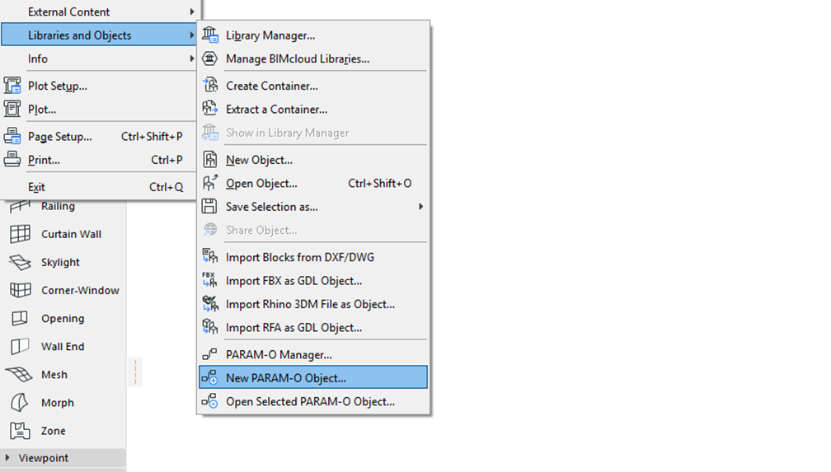This screenshot has width=831, height=472.
Task: Choose Import RFA as GDL Object
Action: pyautogui.click(x=313, y=327)
